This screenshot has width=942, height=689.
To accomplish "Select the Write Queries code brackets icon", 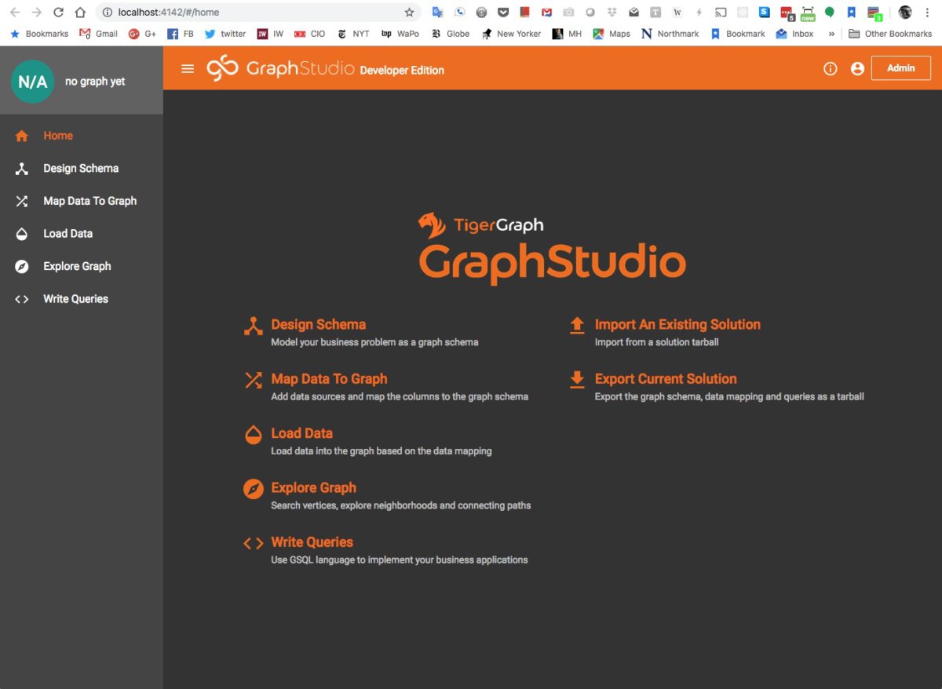I will (x=21, y=299).
